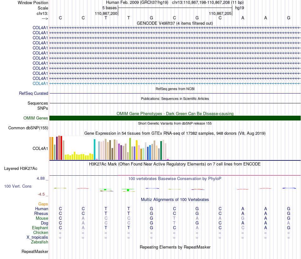
Task: Open the Common dbSNP(155) track label
Action: point(28,128)
